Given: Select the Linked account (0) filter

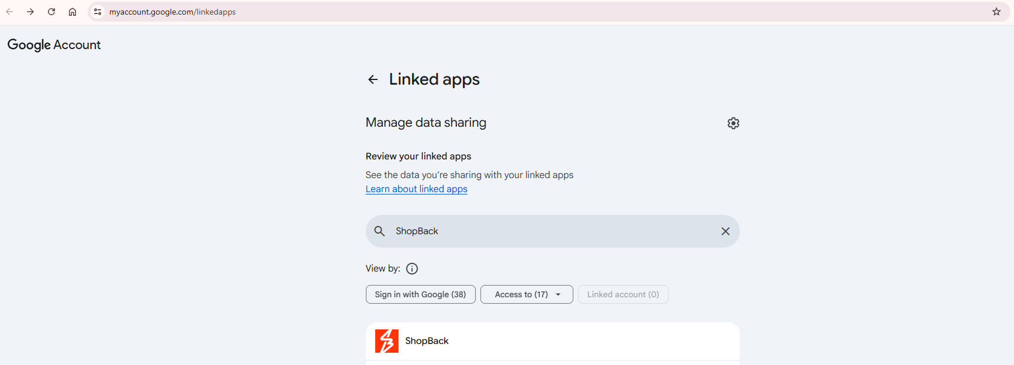Looking at the screenshot, I should [623, 294].
